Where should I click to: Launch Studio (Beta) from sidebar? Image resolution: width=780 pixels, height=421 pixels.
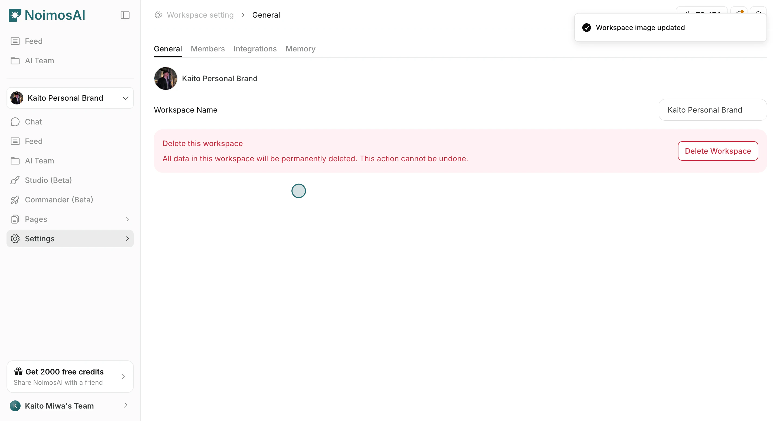pyautogui.click(x=48, y=180)
